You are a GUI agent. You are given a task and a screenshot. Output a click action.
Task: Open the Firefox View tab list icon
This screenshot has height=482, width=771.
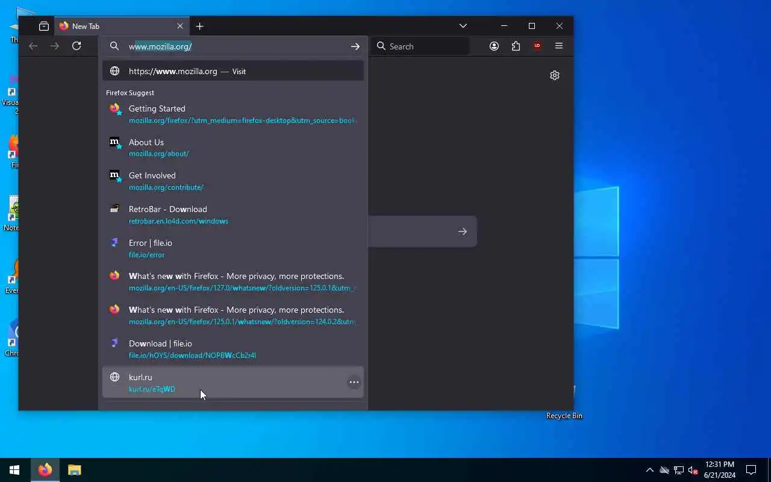(x=44, y=26)
